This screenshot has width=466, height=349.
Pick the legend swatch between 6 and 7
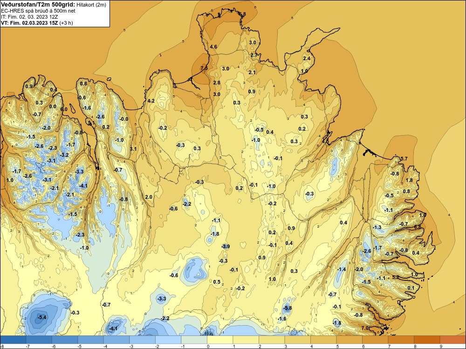[375, 340]
